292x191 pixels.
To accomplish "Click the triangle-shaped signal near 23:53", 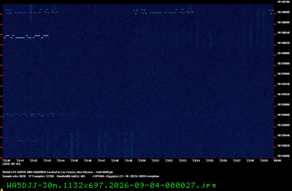I will 190,9.
